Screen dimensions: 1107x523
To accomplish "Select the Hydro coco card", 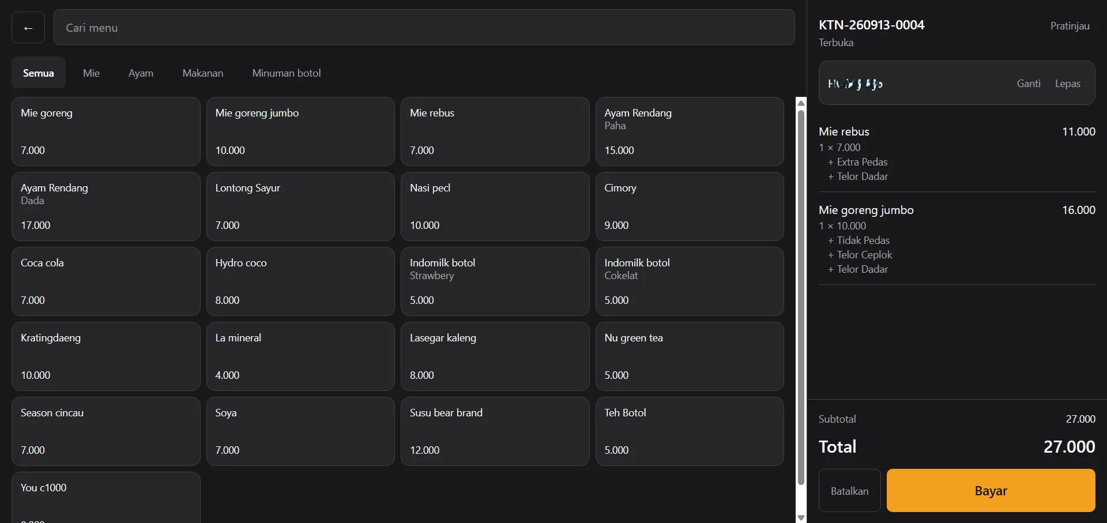I will [x=300, y=281].
